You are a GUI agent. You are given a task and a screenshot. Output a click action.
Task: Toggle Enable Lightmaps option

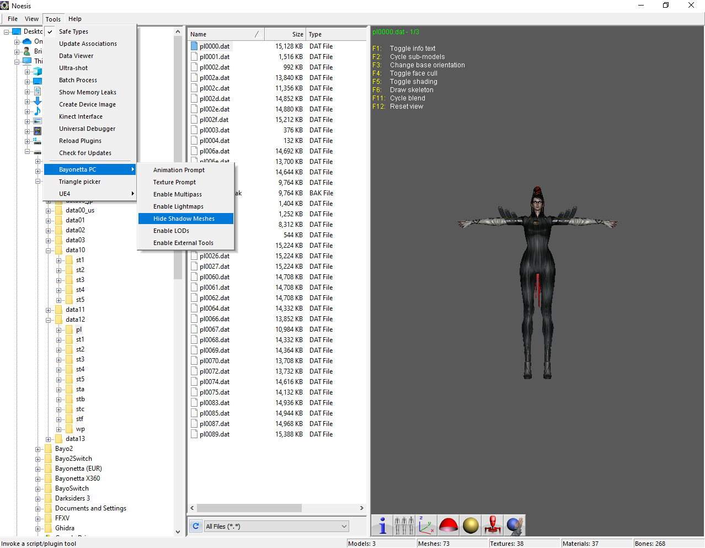click(186, 206)
